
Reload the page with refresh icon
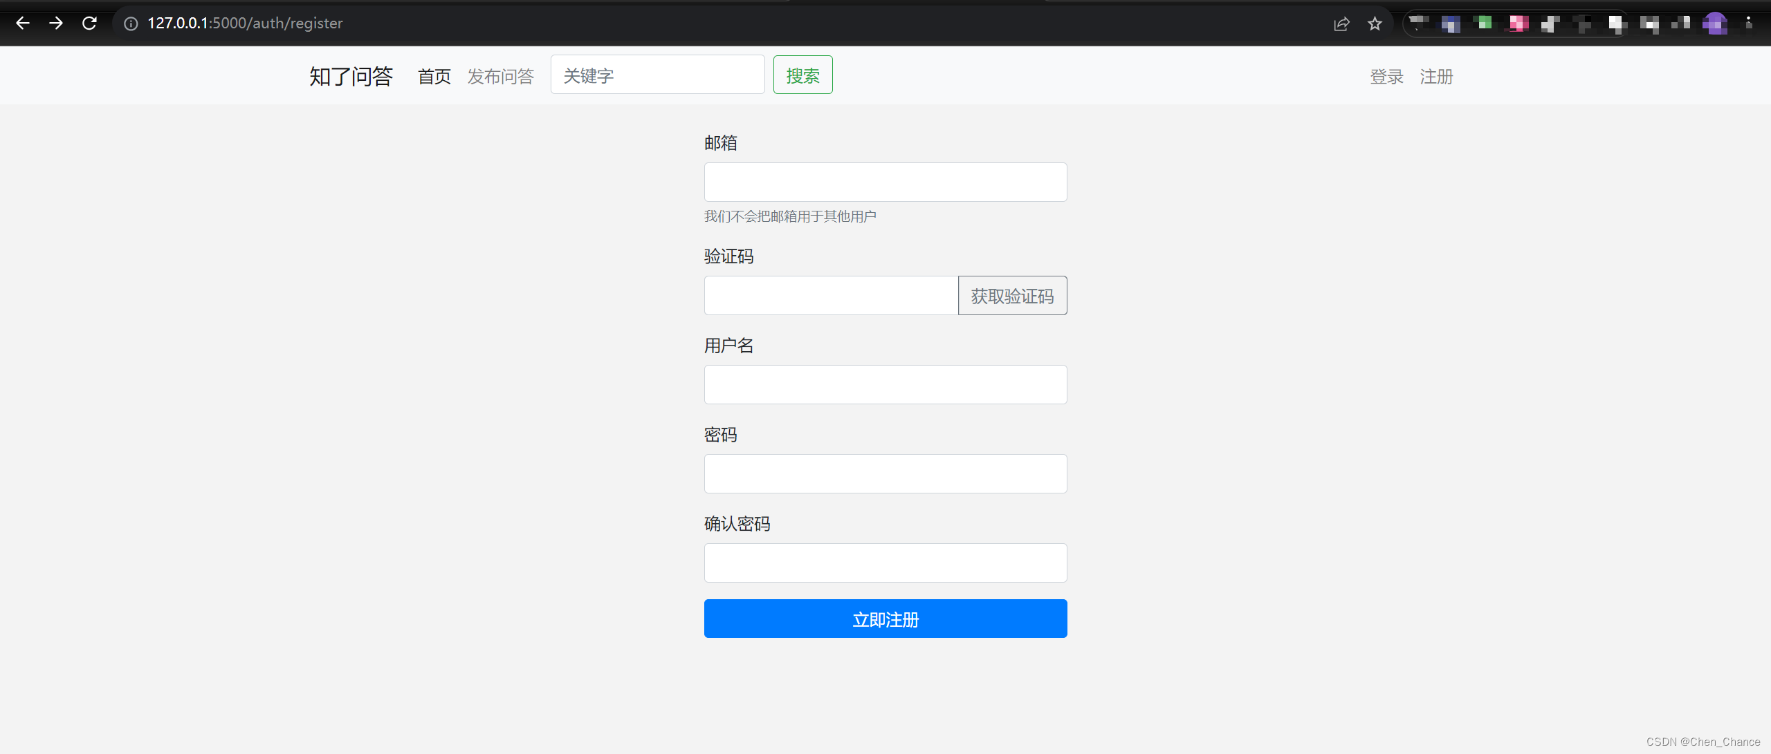click(89, 23)
